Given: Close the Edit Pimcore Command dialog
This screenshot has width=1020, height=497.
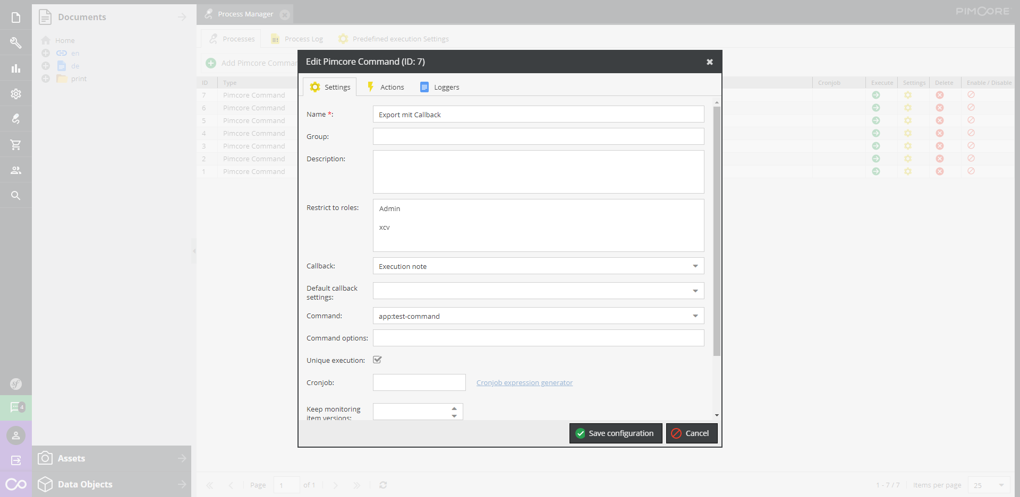Looking at the screenshot, I should tap(709, 62).
